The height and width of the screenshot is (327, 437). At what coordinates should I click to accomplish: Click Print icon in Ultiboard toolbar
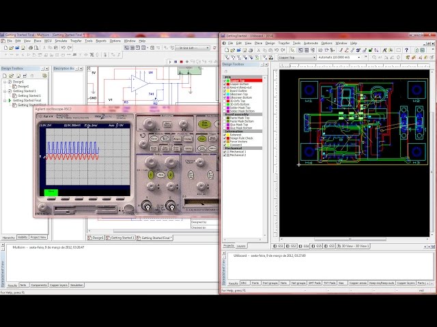251,50
